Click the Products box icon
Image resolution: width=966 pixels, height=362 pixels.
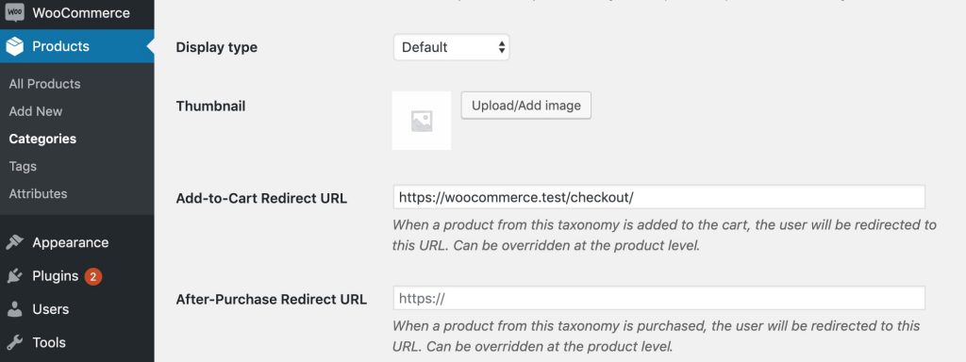(x=14, y=46)
